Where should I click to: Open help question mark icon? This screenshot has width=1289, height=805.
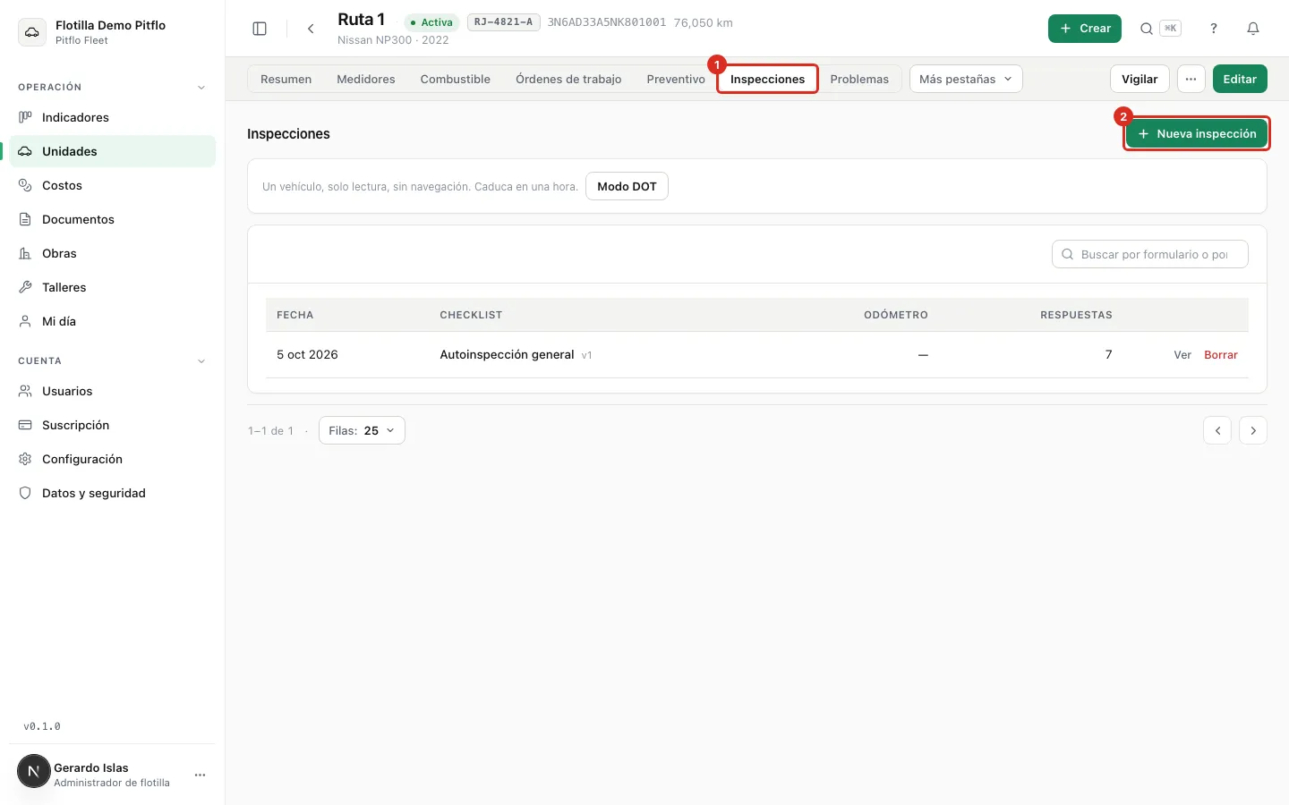point(1214,29)
